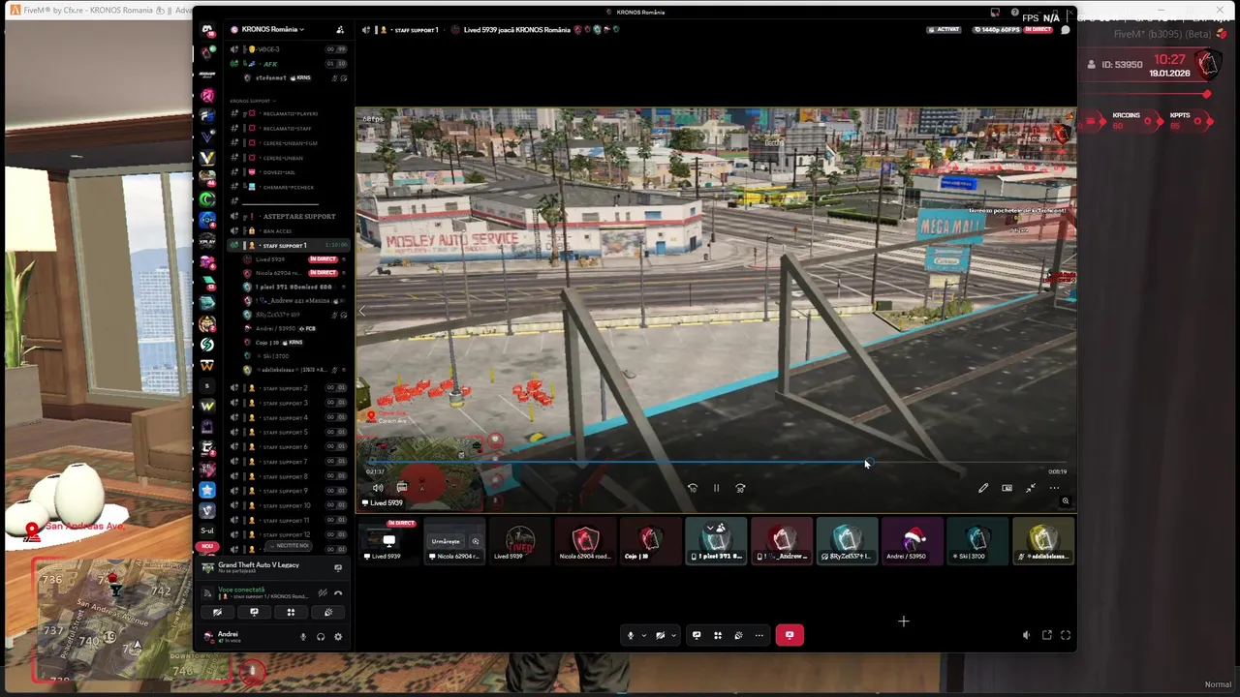The width and height of the screenshot is (1240, 697).
Task: Click Voce conectată status link
Action: 241,590
